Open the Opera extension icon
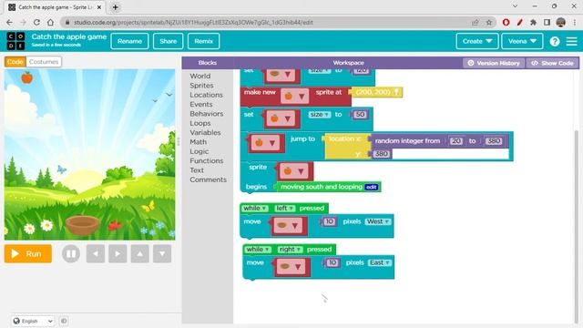The height and width of the screenshot is (328, 583). (x=506, y=22)
